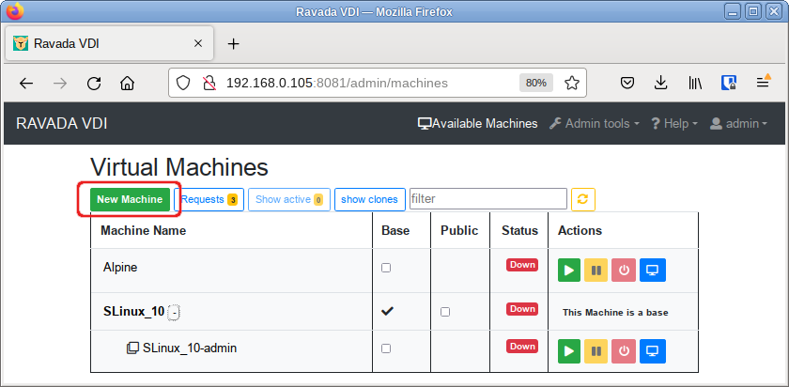789x387 pixels.
Task: Check the Base box for Alpine
Action: pos(386,268)
